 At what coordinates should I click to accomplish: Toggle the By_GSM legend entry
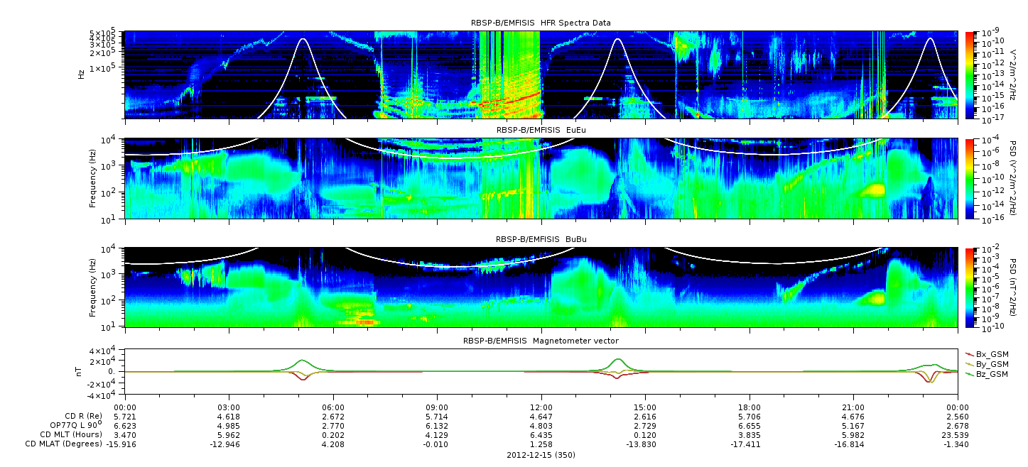(991, 364)
